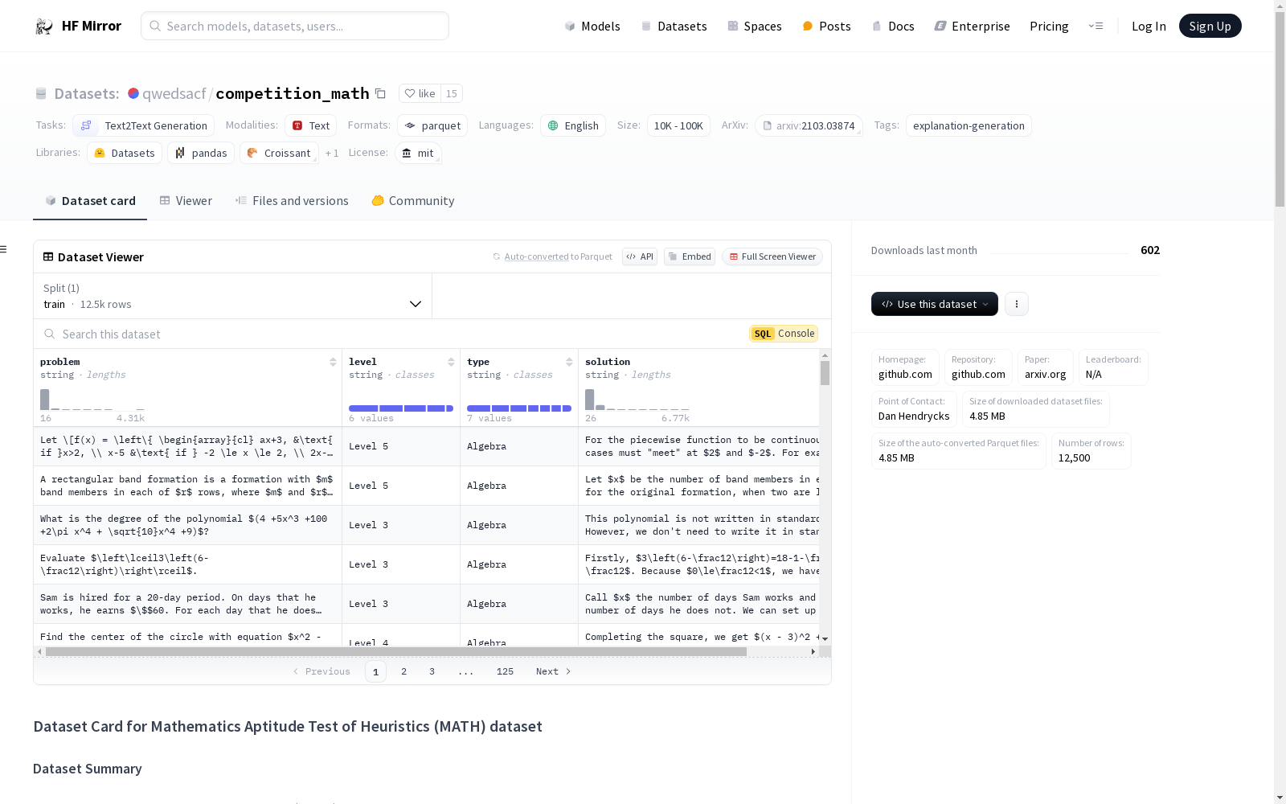
Task: Click the Text2Text Generation task tag
Action: 144,125
